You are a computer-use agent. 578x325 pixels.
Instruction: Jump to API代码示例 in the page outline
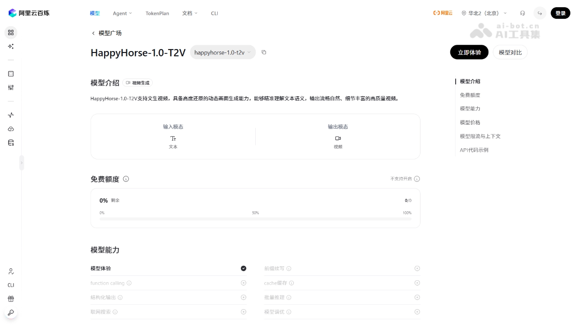coord(474,150)
